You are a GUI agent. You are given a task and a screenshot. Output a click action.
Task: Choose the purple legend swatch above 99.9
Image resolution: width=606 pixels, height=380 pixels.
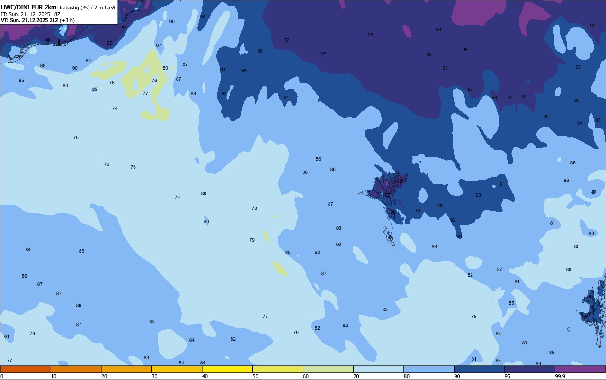coord(580,369)
